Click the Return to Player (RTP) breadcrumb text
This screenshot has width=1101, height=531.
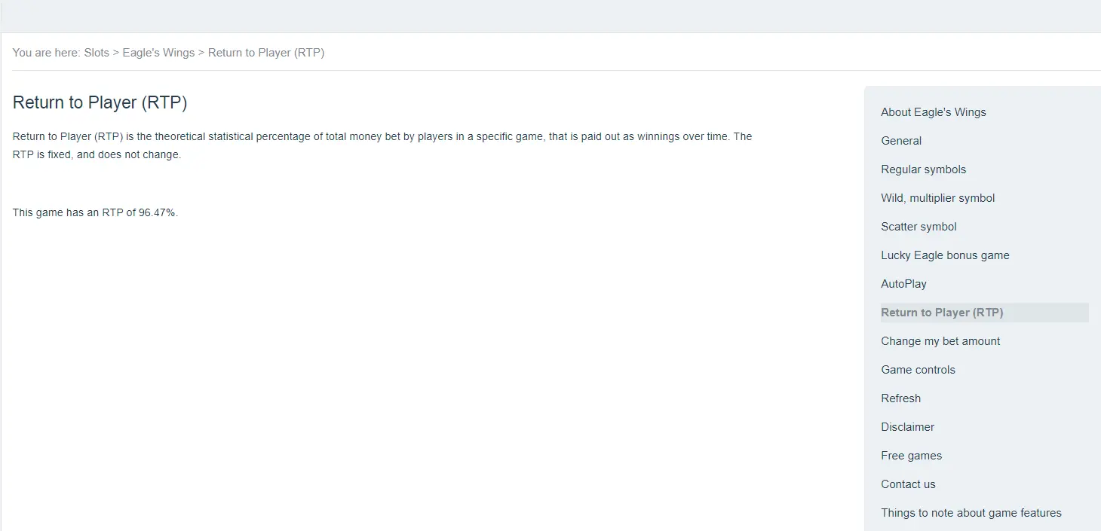point(266,53)
